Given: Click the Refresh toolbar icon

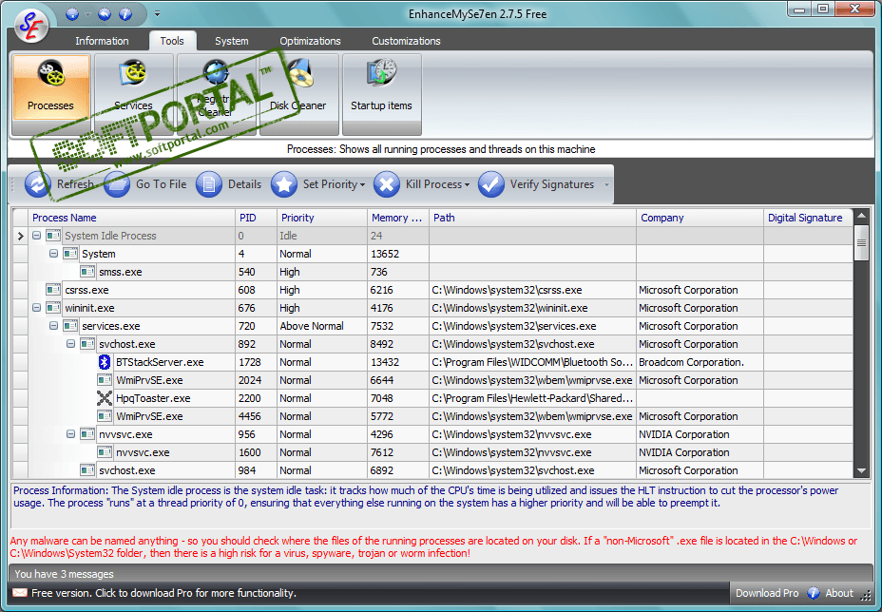Looking at the screenshot, I should click(37, 184).
